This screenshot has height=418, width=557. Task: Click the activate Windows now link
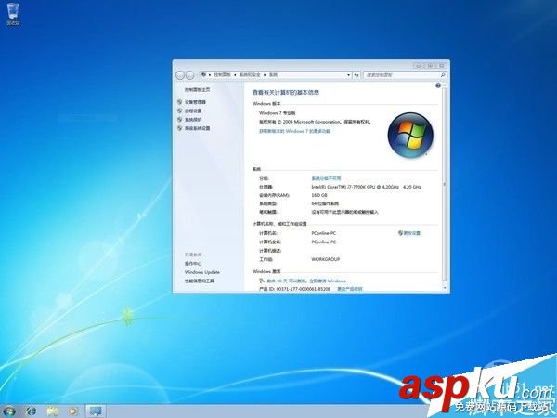[306, 281]
